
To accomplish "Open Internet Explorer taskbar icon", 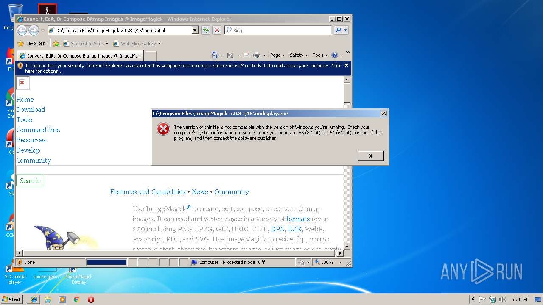I will click(x=34, y=299).
